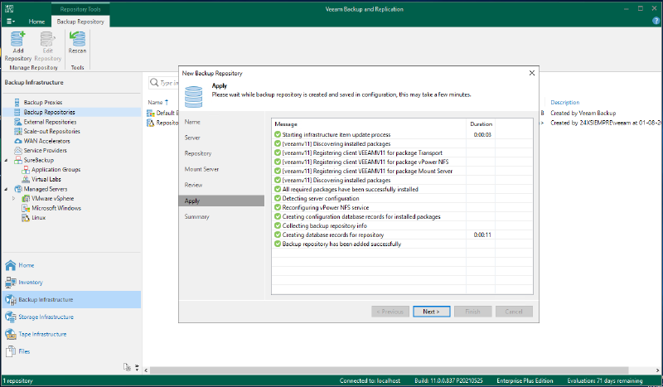Select the Repository Tools tab header
The width and height of the screenshot is (663, 387).
click(80, 9)
